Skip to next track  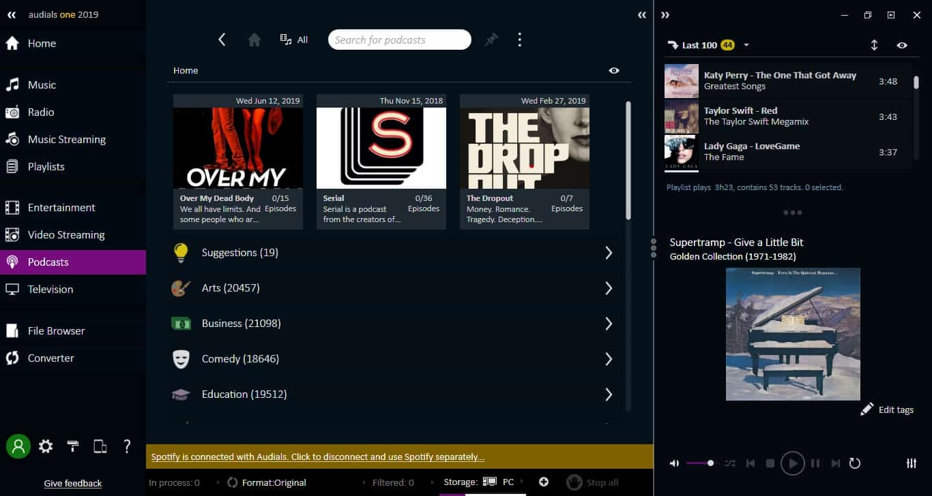[x=836, y=463]
